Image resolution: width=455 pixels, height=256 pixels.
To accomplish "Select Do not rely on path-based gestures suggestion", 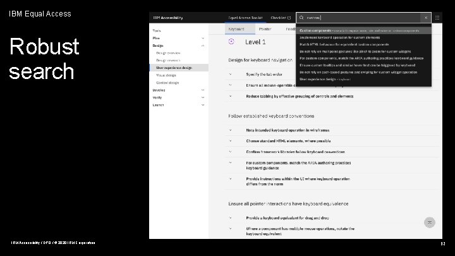I will [363, 72].
